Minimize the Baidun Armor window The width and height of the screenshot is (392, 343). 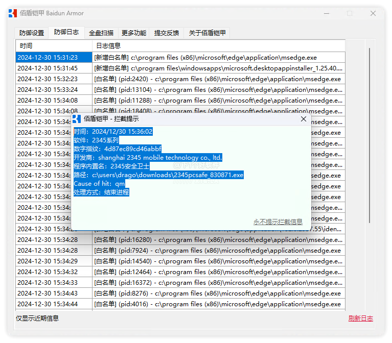327,13
